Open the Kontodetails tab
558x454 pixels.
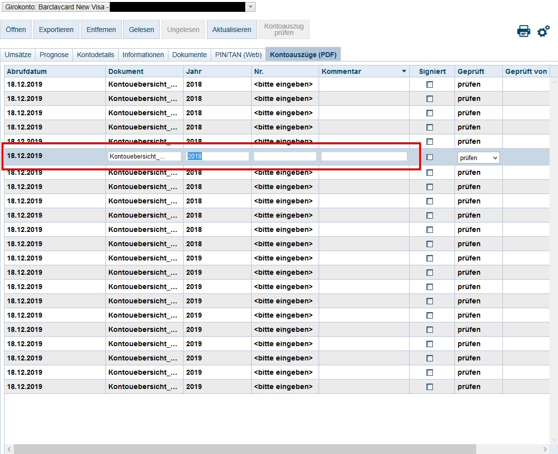click(x=96, y=55)
